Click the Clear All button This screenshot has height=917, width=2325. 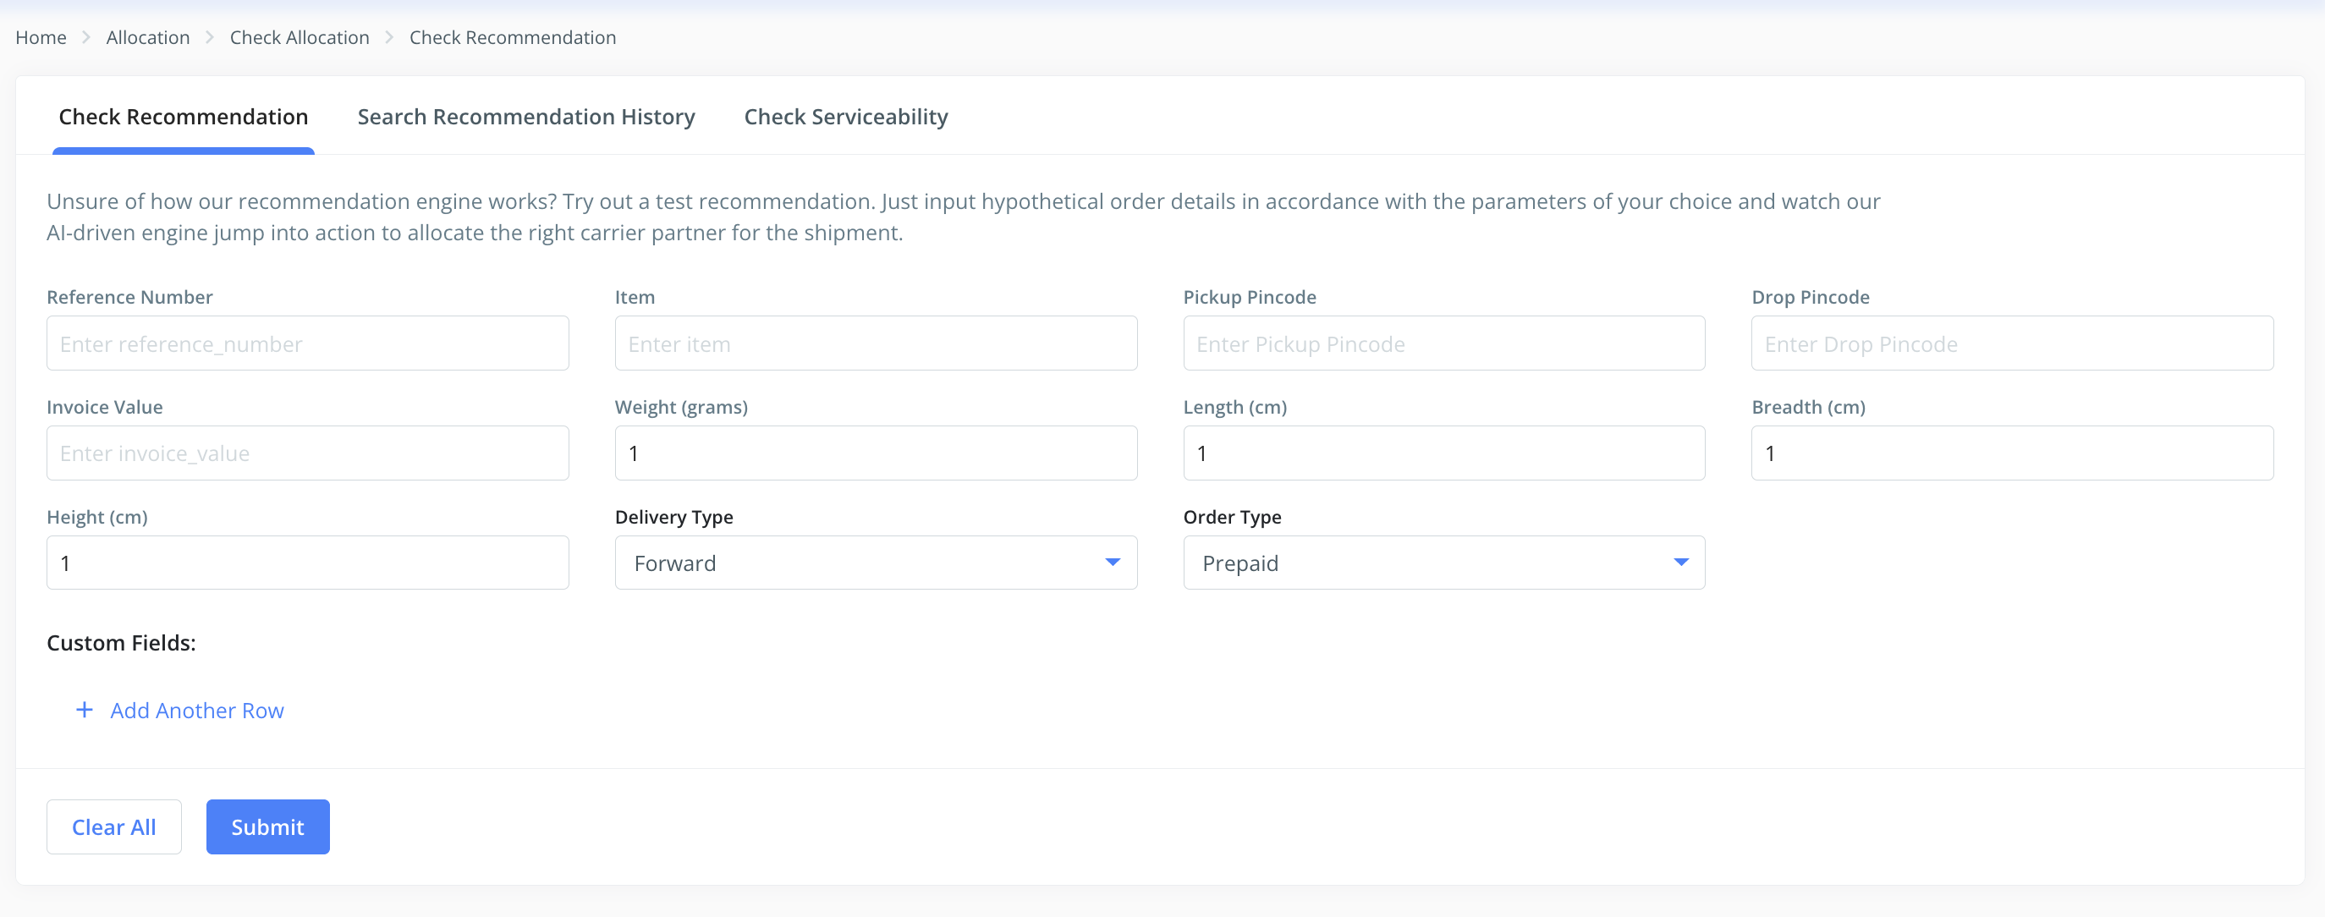[x=113, y=826]
